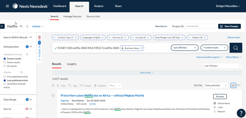Remove the Languages: English filter chip

click(x=103, y=37)
